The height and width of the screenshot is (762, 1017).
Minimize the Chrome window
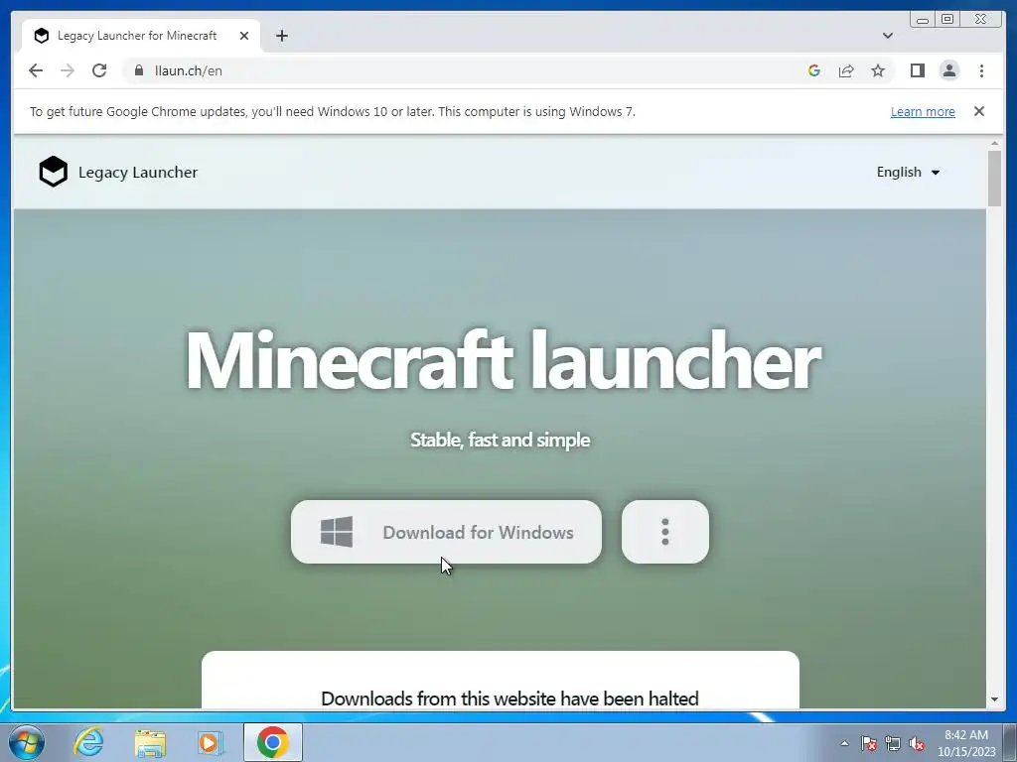coord(923,20)
